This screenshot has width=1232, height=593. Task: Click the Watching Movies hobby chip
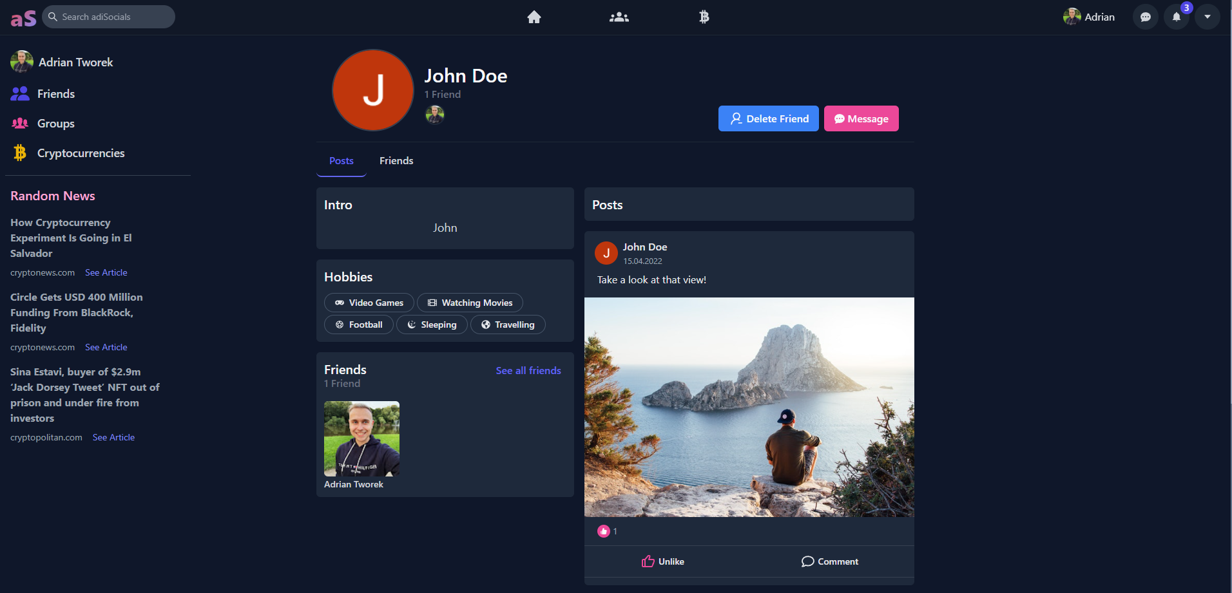(470, 303)
